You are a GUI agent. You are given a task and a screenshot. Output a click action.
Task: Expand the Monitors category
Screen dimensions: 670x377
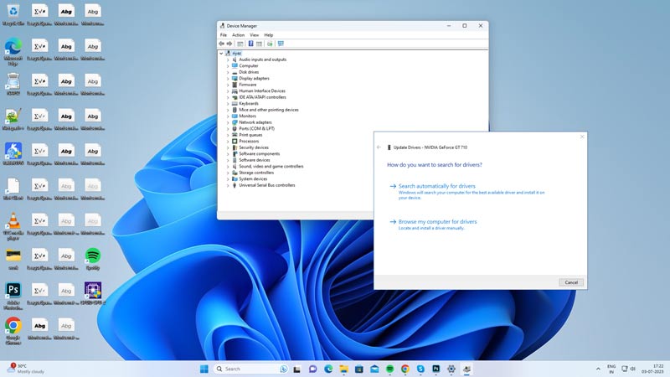pyautogui.click(x=228, y=116)
